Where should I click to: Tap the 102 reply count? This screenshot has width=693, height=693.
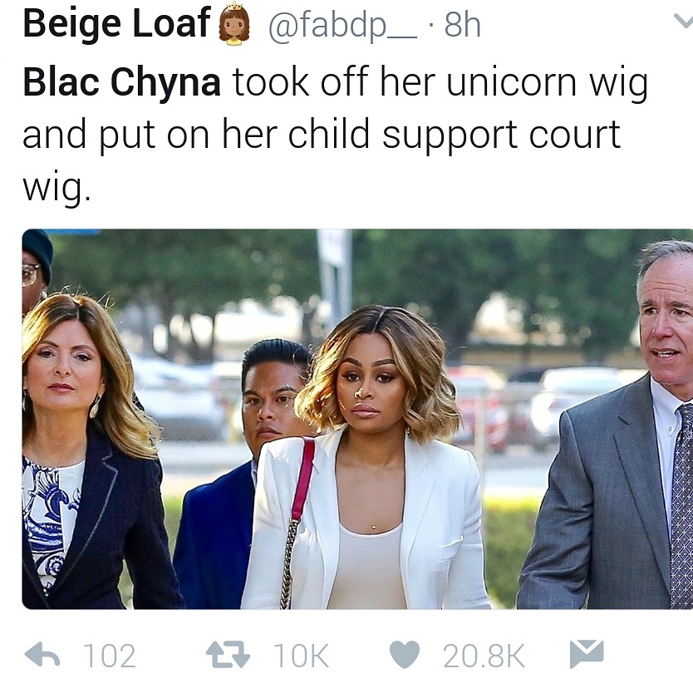(x=109, y=656)
